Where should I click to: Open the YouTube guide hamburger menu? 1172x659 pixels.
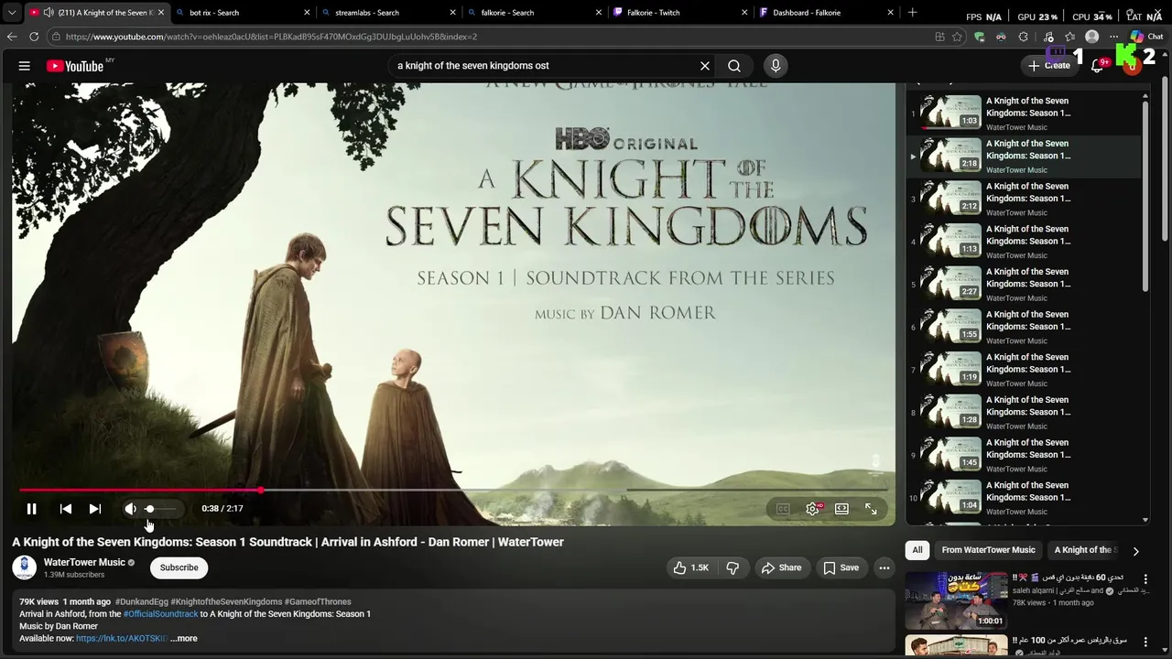pos(25,66)
